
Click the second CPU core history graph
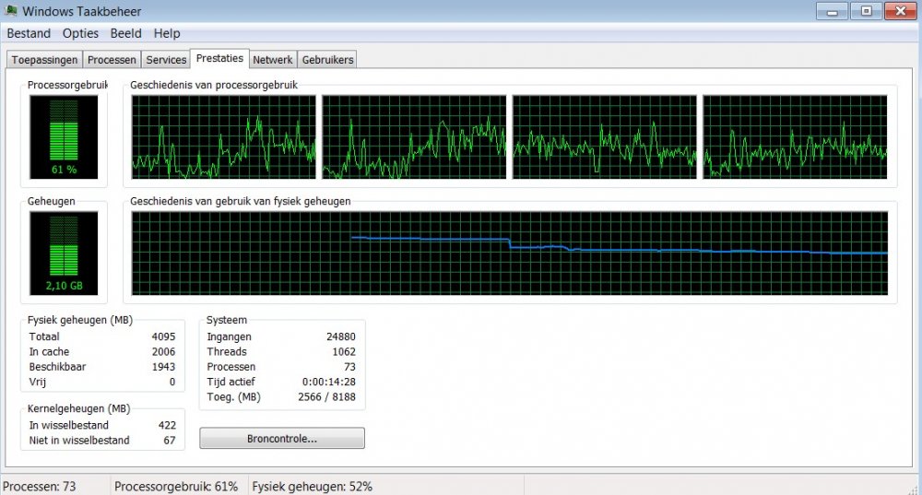[414, 137]
